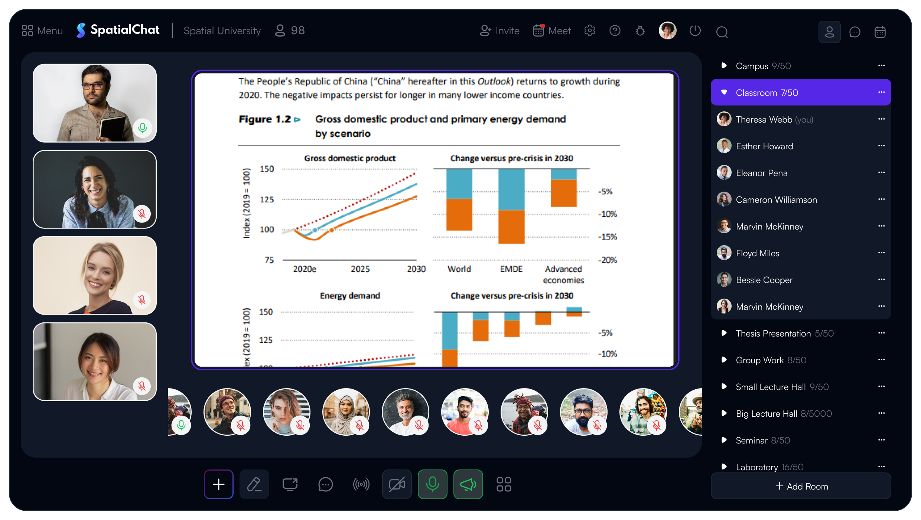Select Esther Howard in participant list
The width and height of the screenshot is (921, 520).
tap(801, 146)
